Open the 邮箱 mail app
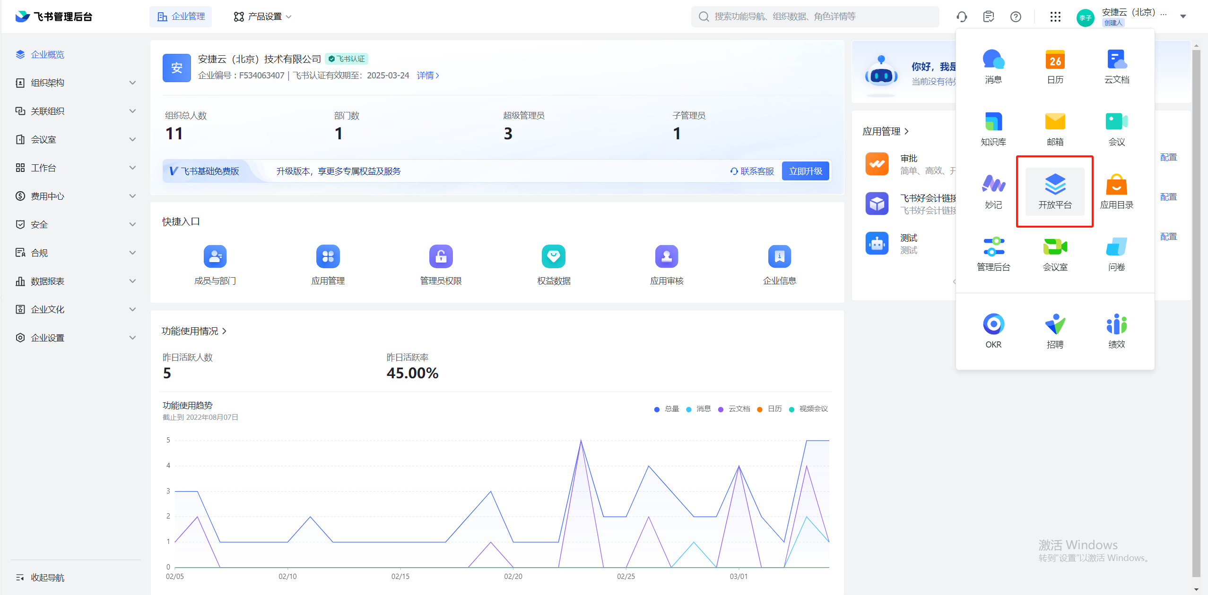The width and height of the screenshot is (1208, 595). coord(1055,129)
